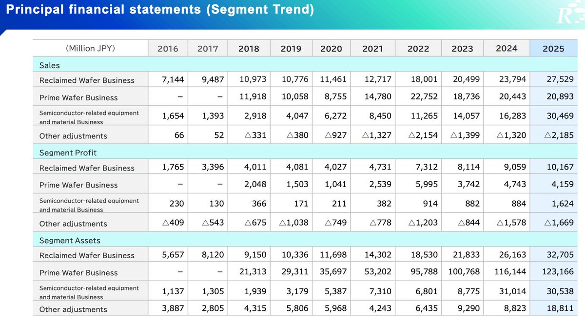Image resolution: width=585 pixels, height=323 pixels.
Task: Click the slide title 'Principal financial statements (Segment Trend)'
Action: 160,10
